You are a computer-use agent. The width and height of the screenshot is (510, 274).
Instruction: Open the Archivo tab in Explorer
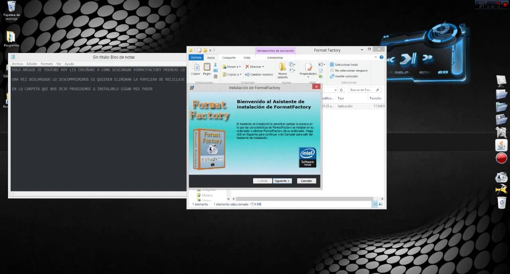196,57
